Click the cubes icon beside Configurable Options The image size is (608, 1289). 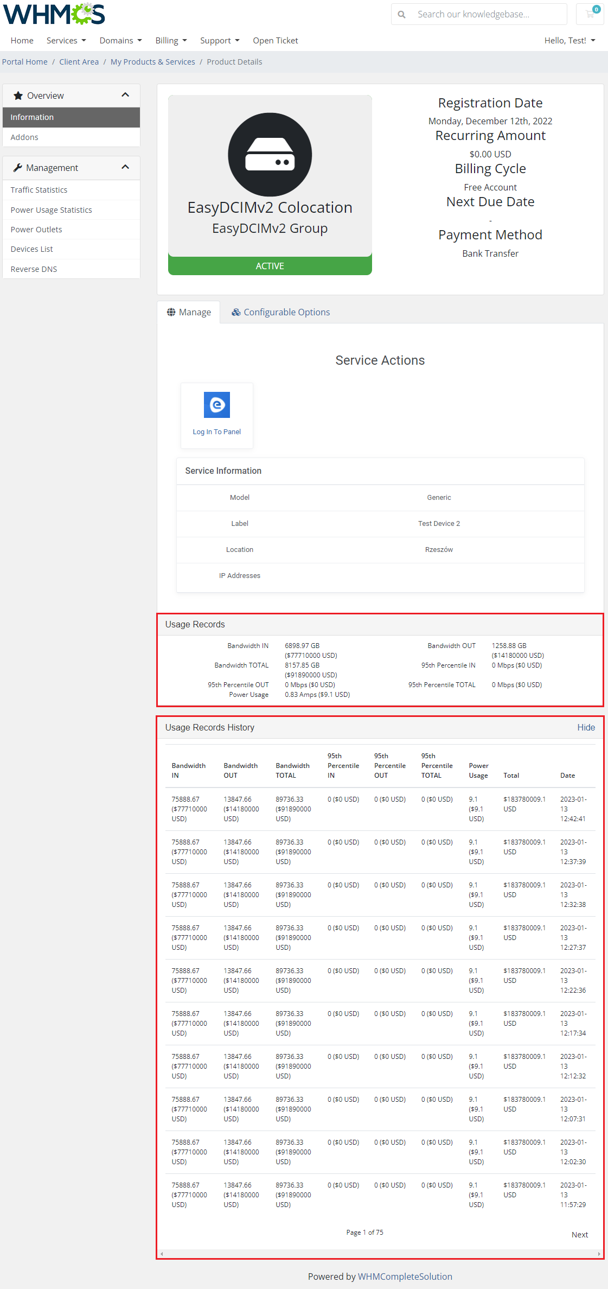tap(236, 312)
